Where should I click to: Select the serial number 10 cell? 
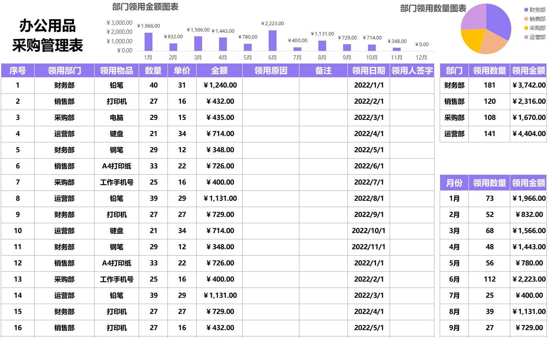18,231
